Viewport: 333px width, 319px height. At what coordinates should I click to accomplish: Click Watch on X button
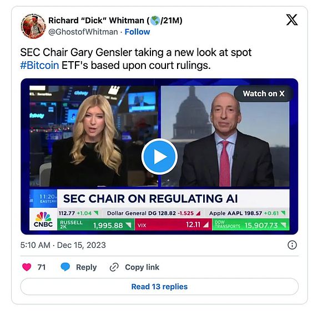[263, 93]
